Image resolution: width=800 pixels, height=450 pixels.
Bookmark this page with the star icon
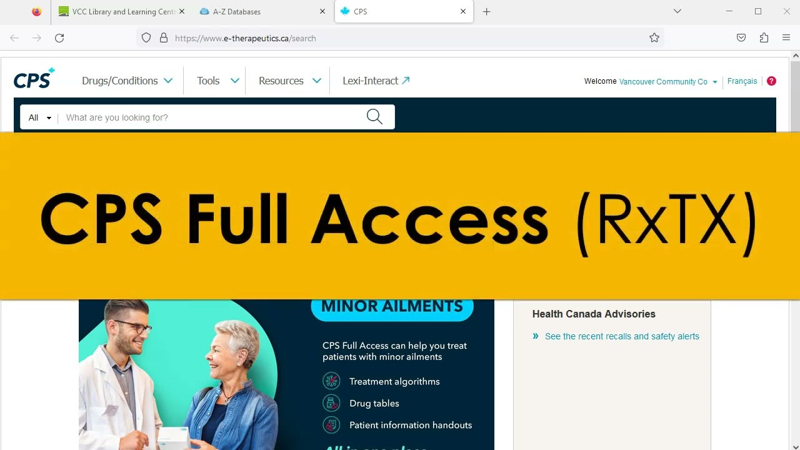tap(654, 38)
